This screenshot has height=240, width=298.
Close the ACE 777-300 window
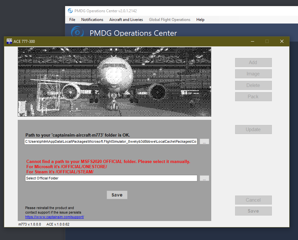click(282, 41)
